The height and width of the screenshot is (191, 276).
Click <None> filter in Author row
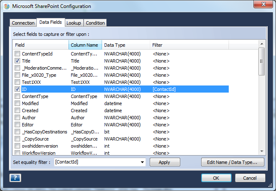click(x=161, y=118)
